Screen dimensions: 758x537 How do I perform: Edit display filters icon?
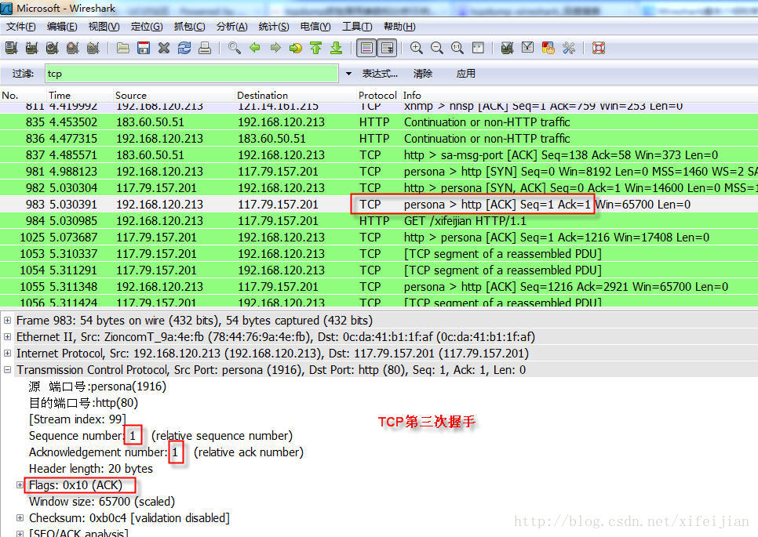pyautogui.click(x=528, y=48)
